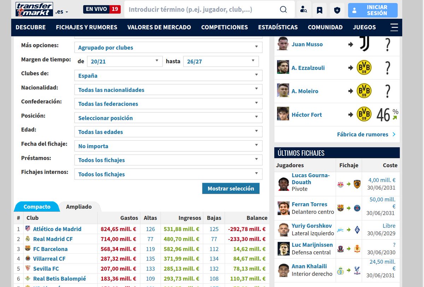Click Dortmund crest next to Héctor Fort

(364, 115)
